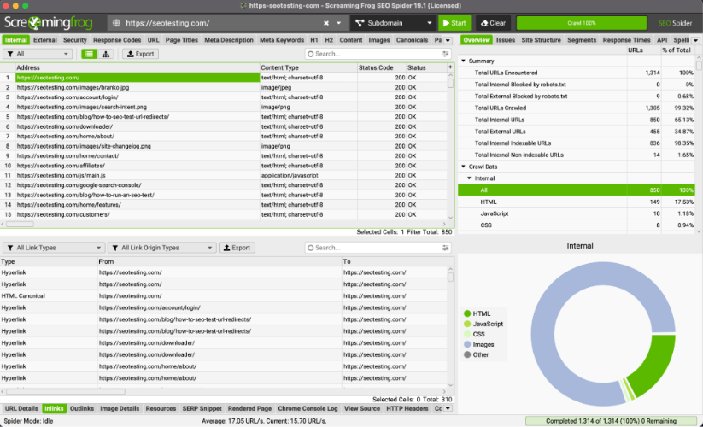
Task: Add a column with the plus icon
Action: pyautogui.click(x=450, y=67)
